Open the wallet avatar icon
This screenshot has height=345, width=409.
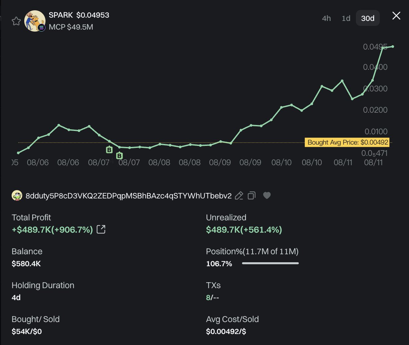(17, 196)
